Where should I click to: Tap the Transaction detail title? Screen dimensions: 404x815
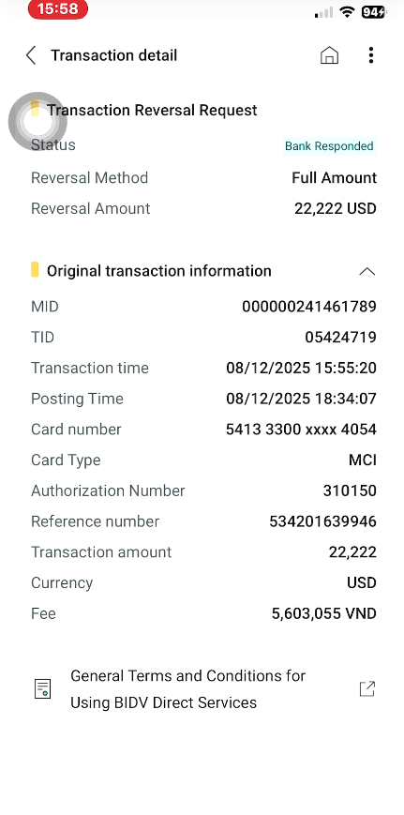[113, 55]
